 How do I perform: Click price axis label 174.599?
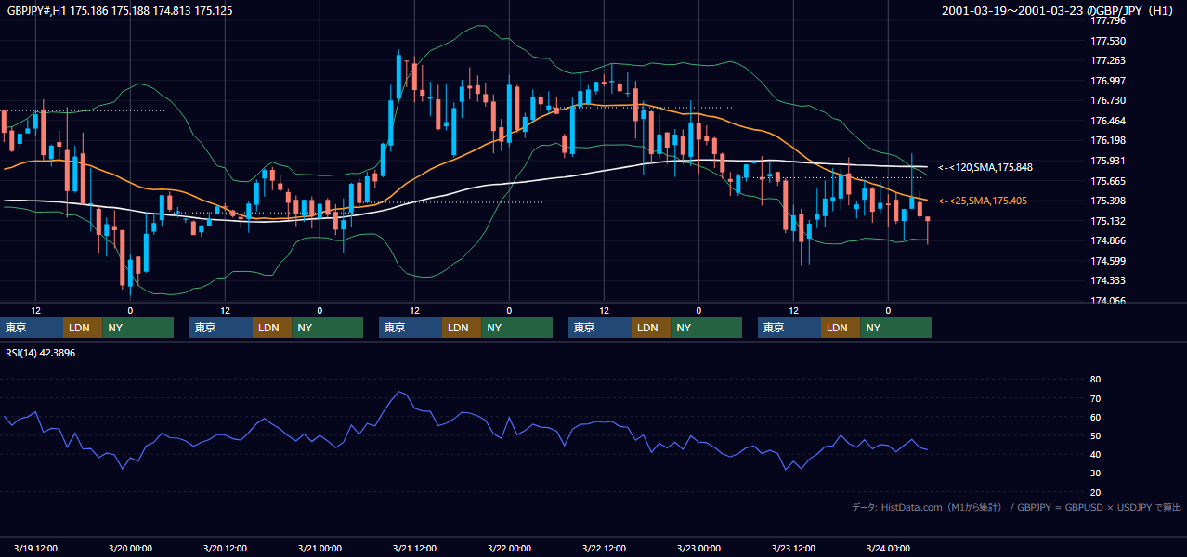[x=1108, y=261]
